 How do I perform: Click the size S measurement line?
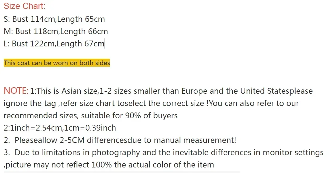(x=54, y=19)
